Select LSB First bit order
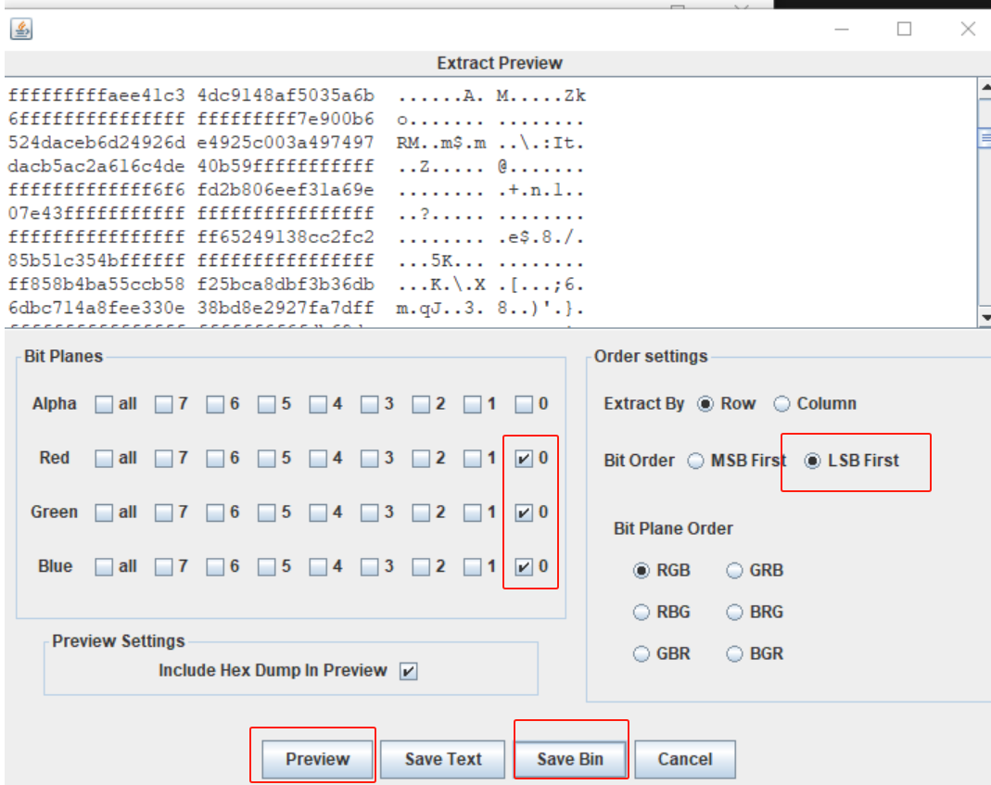 click(x=813, y=462)
